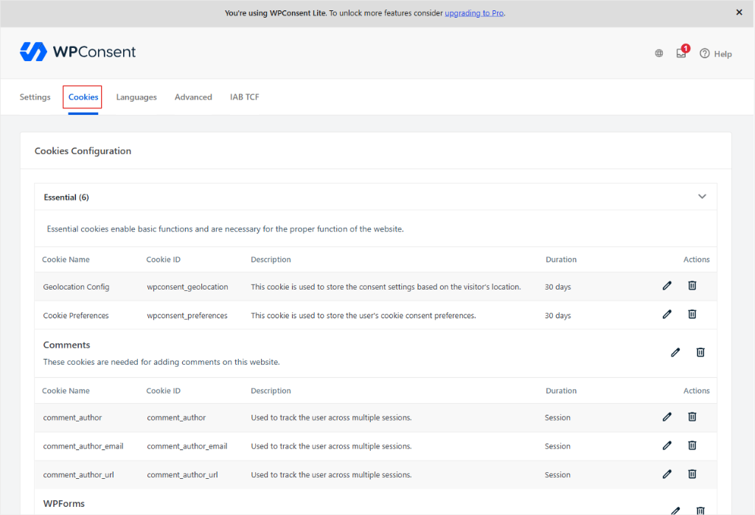Click 30 days duration for Geolocation Config

(x=557, y=287)
